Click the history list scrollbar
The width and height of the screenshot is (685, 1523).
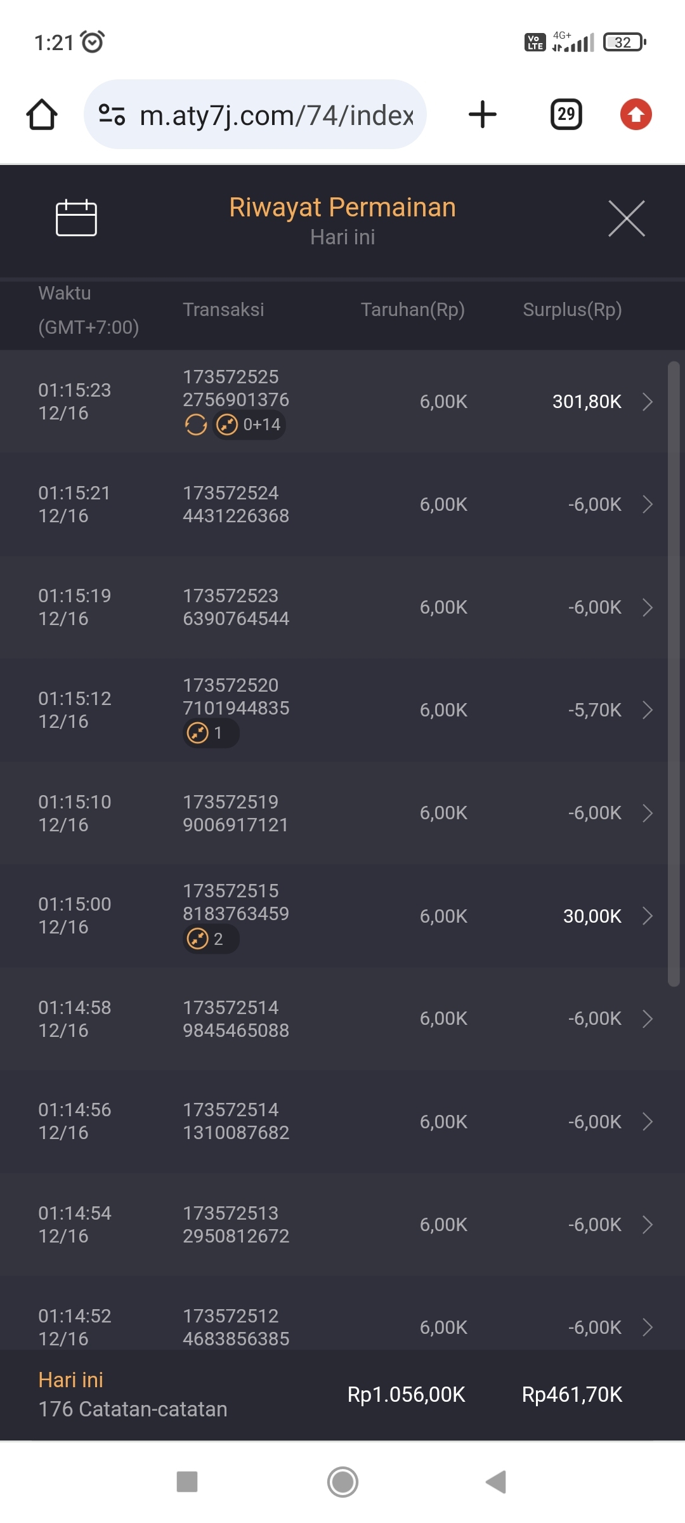674,673
